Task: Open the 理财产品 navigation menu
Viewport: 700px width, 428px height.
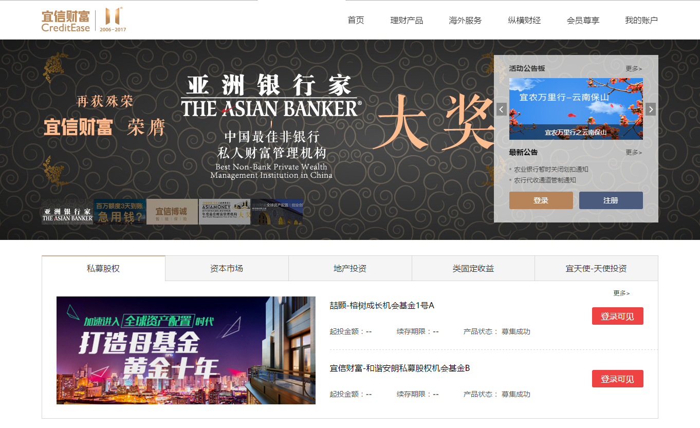Action: coord(408,20)
